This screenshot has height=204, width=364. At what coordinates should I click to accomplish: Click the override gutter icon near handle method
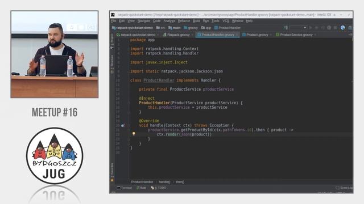[x=123, y=125]
